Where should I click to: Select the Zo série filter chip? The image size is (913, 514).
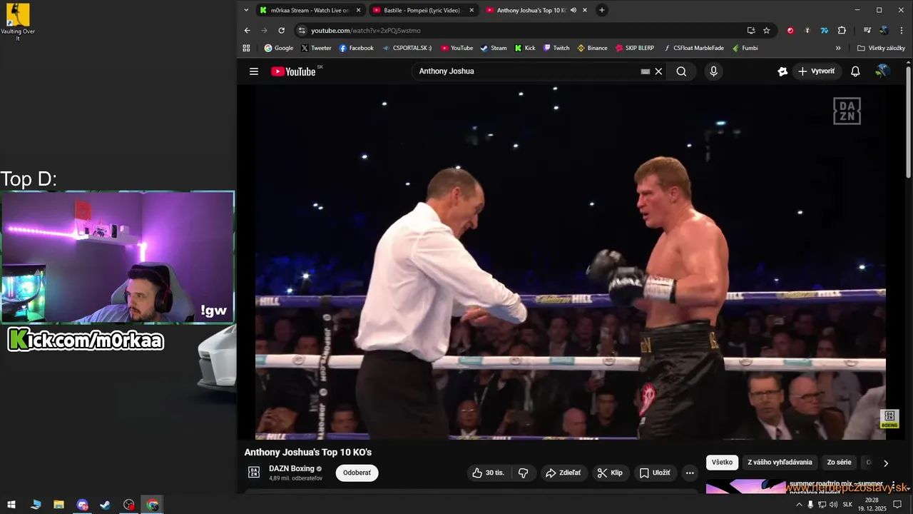click(839, 462)
